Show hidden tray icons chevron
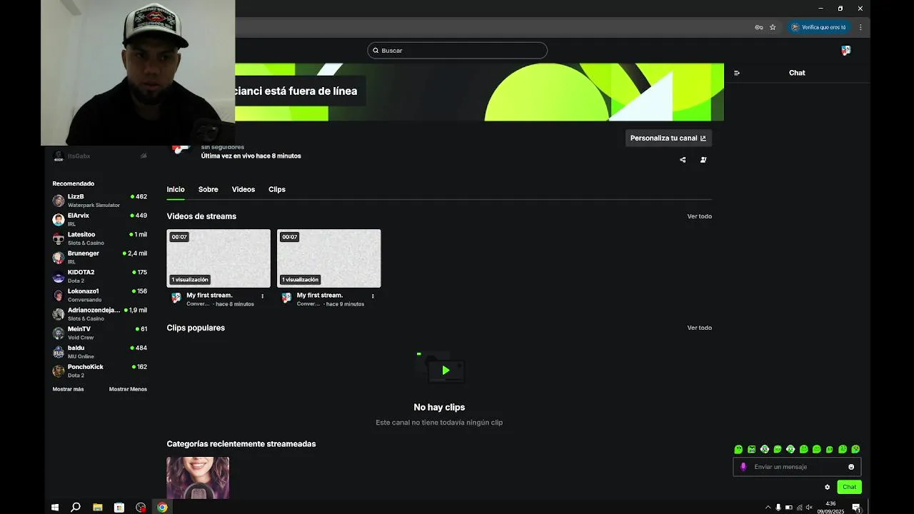This screenshot has height=514, width=914. 768,508
